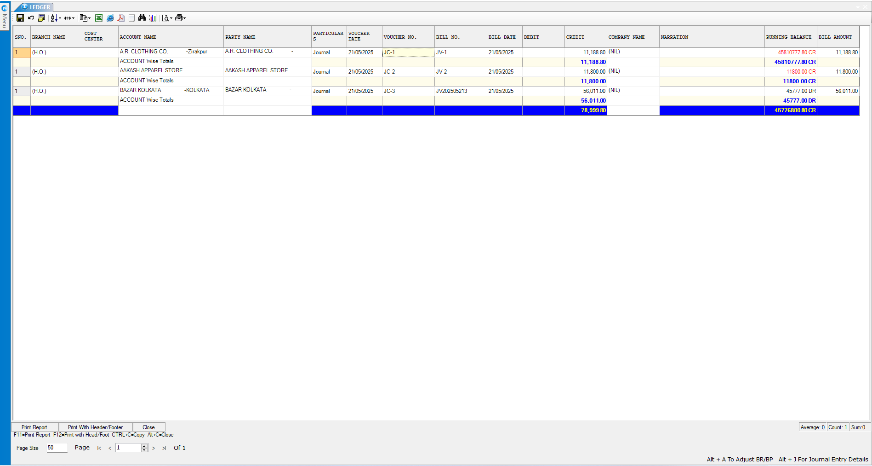The image size is (872, 466).
Task: Increase page number with up spinner
Action: (x=144, y=446)
